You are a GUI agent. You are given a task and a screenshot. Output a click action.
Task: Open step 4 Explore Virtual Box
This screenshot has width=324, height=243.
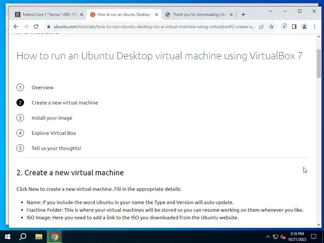(54, 133)
